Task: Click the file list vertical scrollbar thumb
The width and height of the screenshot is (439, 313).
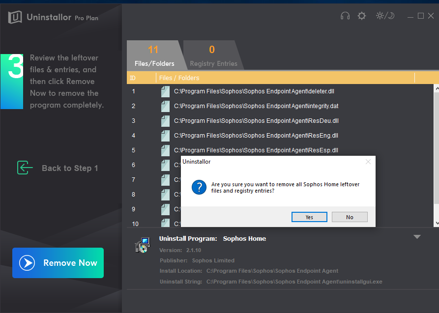Action: [437, 148]
